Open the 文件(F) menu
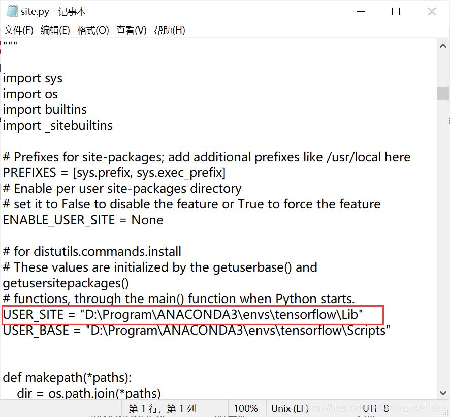This screenshot has height=417, width=450. (x=19, y=30)
